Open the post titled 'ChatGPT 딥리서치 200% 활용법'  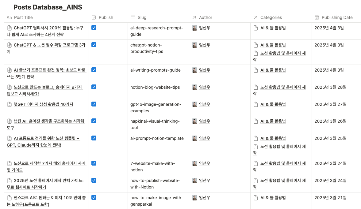tap(49, 28)
